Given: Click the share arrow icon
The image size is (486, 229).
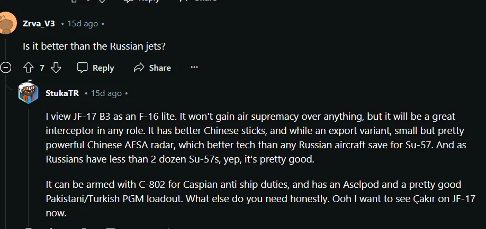Looking at the screenshot, I should (x=139, y=68).
